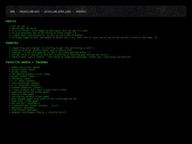192x144 pixels.
Task: Open the HOME navigation link
Action: (x=12, y=11)
